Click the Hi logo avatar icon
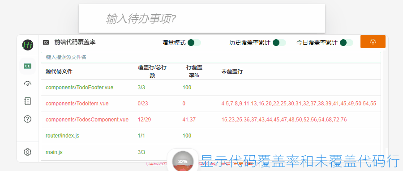This screenshot has height=171, width=403. (27, 45)
